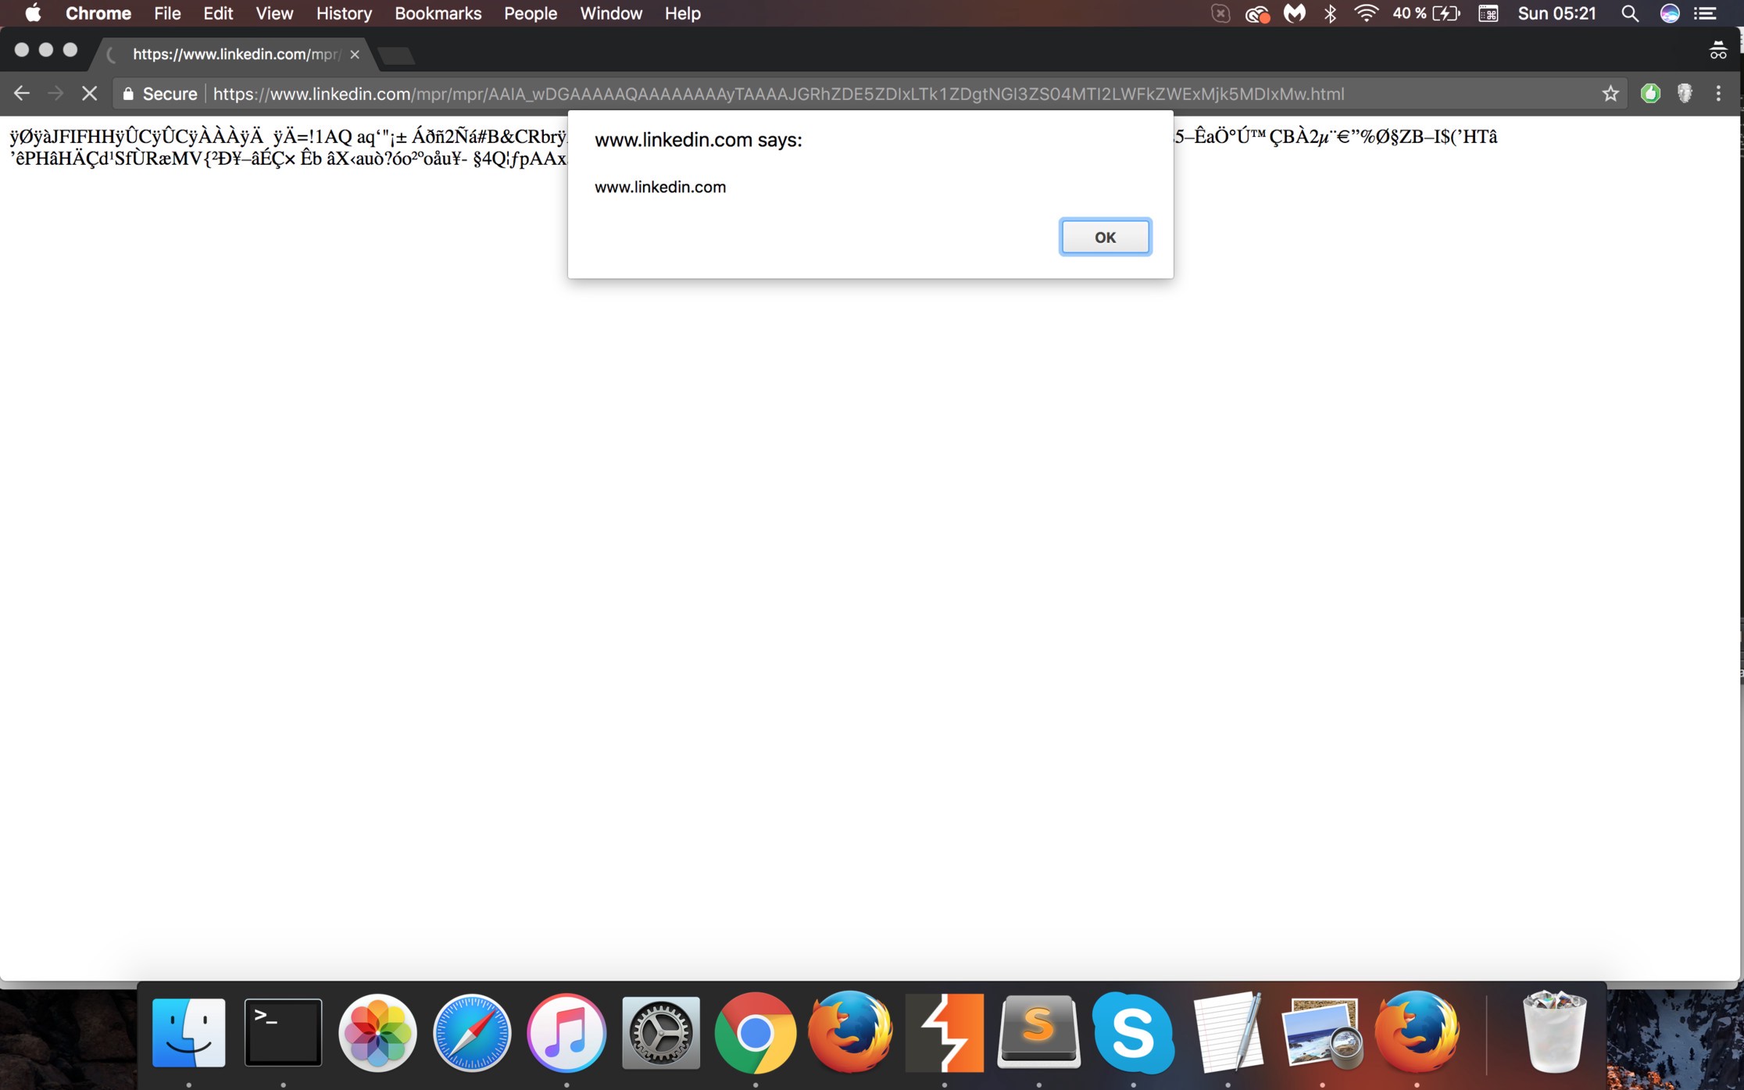Open Spotlight search in menu bar

point(1630,13)
